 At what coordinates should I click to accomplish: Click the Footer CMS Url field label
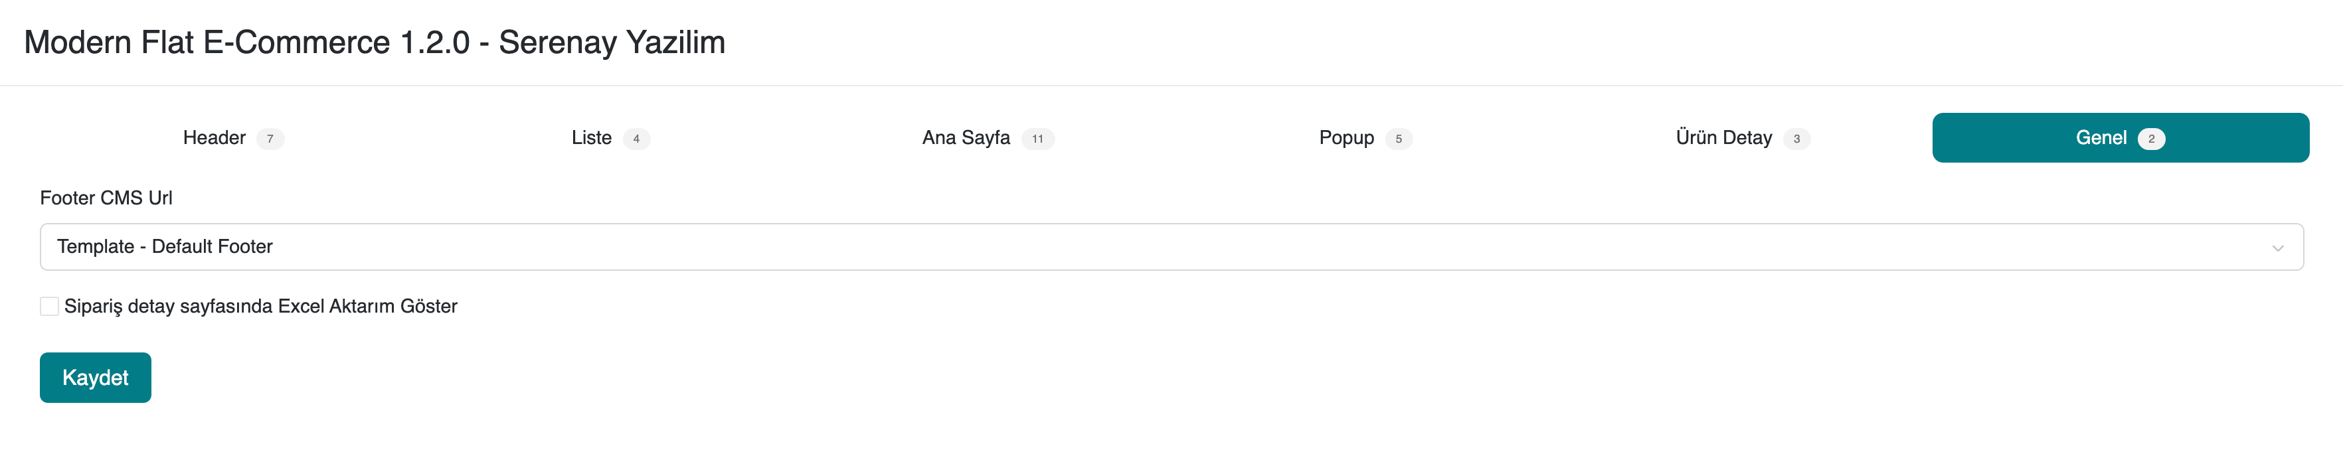(106, 198)
